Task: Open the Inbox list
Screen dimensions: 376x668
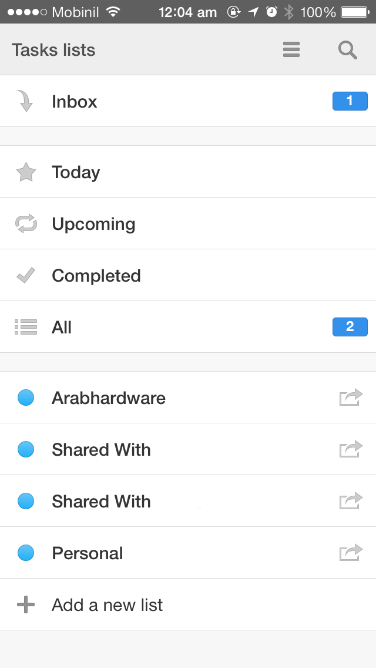Action: click(x=188, y=101)
